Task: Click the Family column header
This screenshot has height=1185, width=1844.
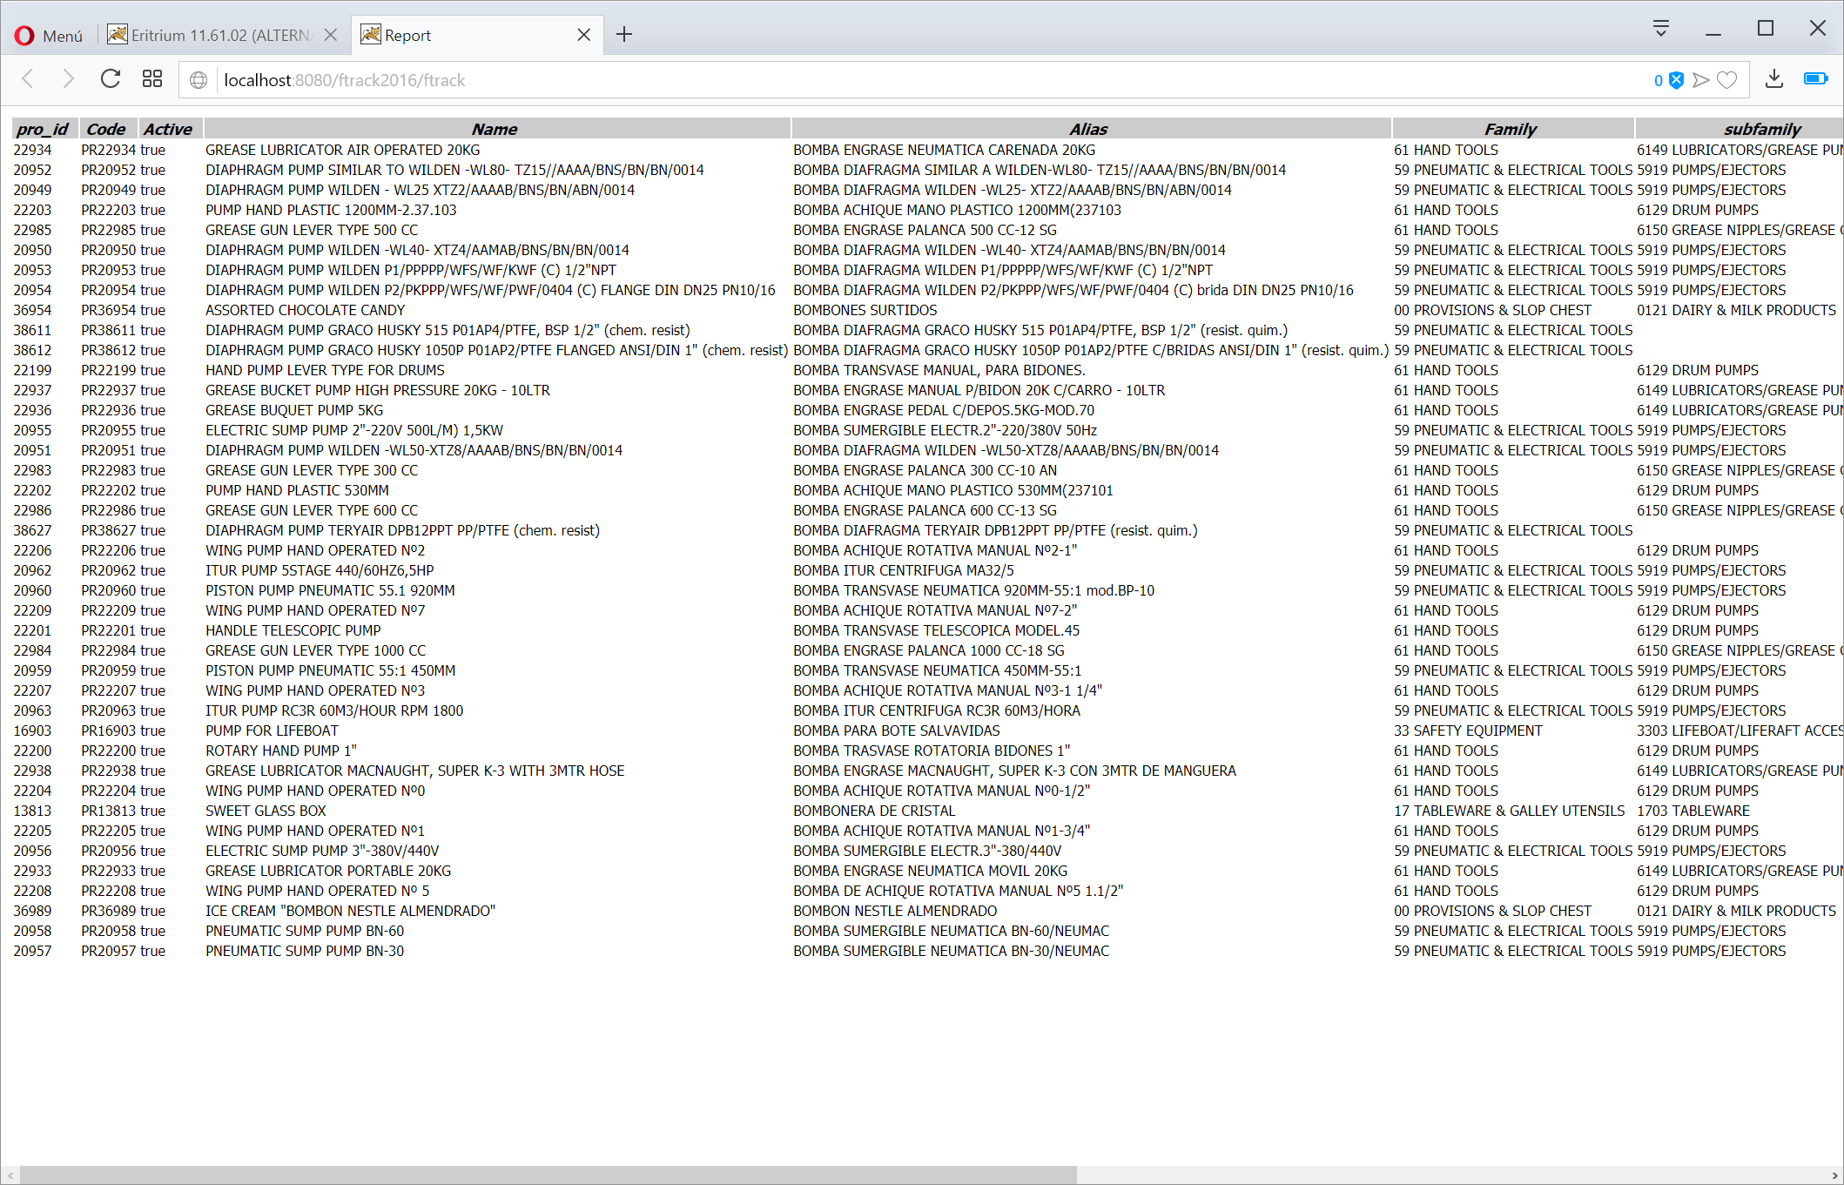Action: 1511,129
